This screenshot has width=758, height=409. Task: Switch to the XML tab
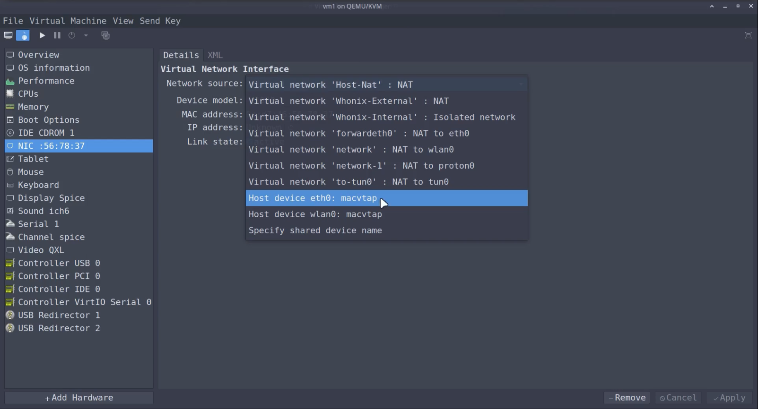coord(215,55)
